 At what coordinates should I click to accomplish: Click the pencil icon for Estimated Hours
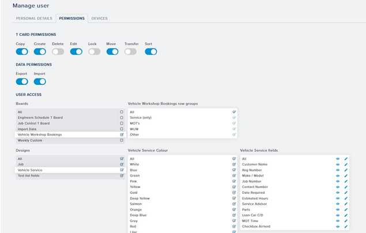point(346,198)
